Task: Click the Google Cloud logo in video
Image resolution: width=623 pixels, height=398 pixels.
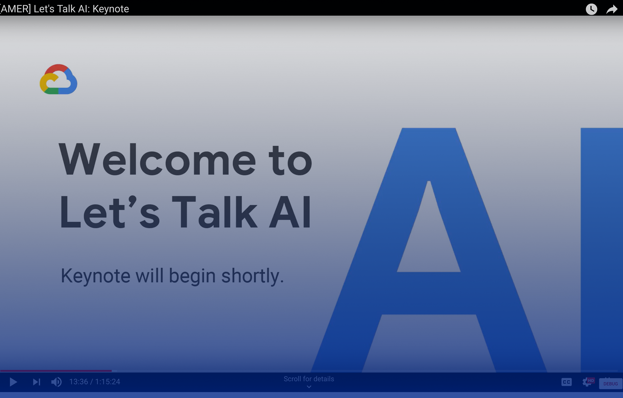Action: coord(59,79)
